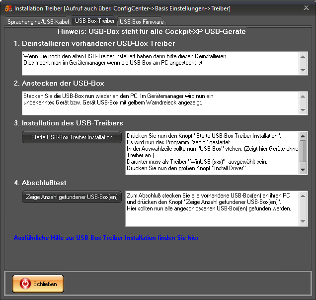Image resolution: width=316 pixels, height=300 pixels.
Task: Open the Ausführliche Hilfe blue help link
Action: (x=106, y=238)
